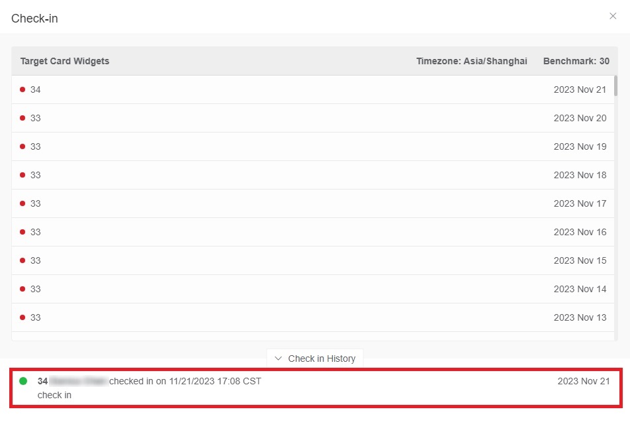
Task: Click the 2023 Nov 21 history date
Action: (583, 381)
